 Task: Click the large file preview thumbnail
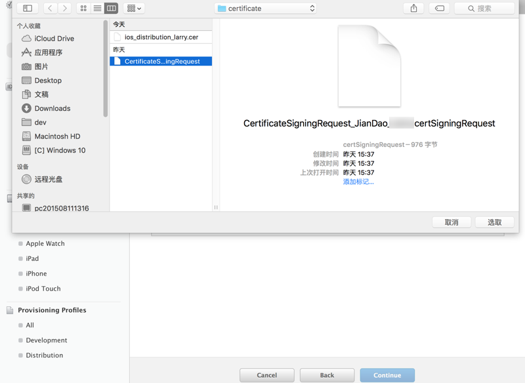click(369, 66)
